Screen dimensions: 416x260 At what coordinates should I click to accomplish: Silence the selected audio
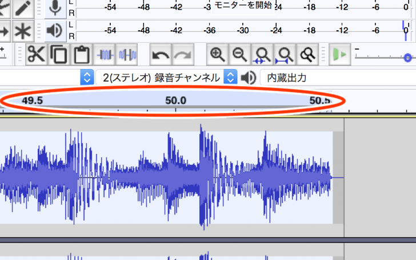pyautogui.click(x=127, y=55)
